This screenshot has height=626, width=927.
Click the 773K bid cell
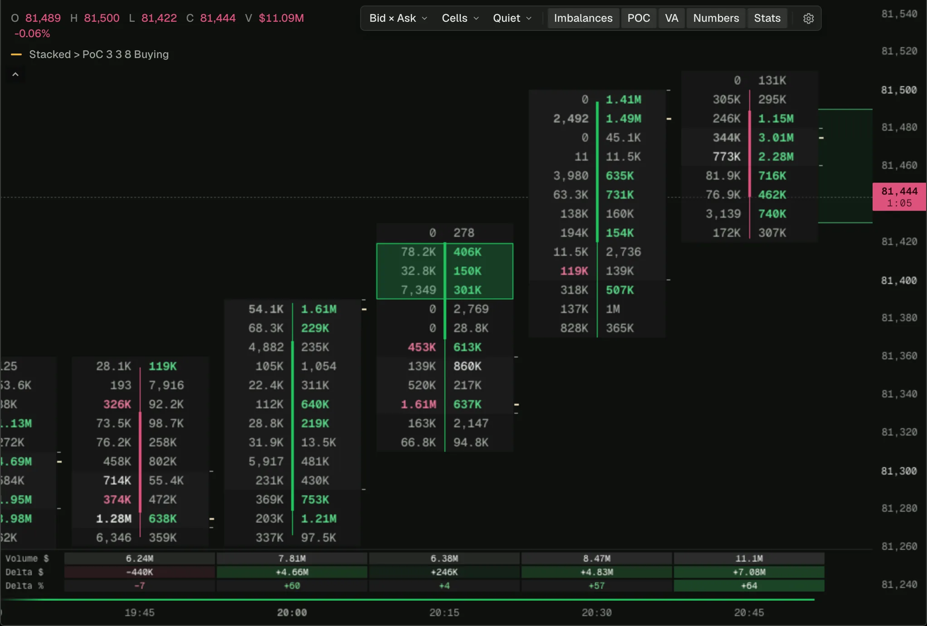click(727, 156)
